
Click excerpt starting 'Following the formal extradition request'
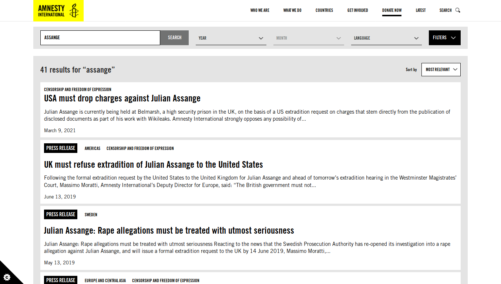tap(250, 181)
